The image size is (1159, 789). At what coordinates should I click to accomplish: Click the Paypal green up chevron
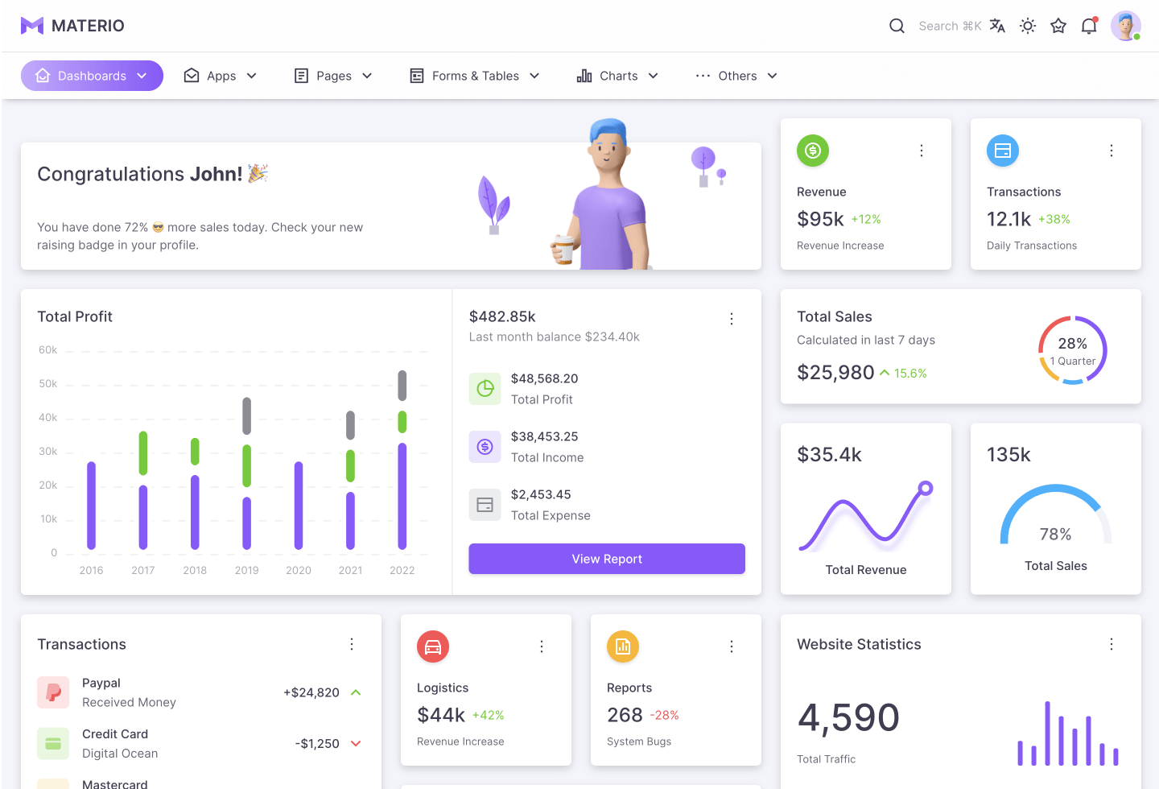tap(356, 692)
